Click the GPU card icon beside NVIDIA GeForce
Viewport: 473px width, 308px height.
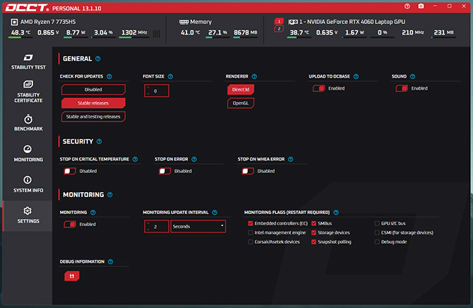click(292, 22)
